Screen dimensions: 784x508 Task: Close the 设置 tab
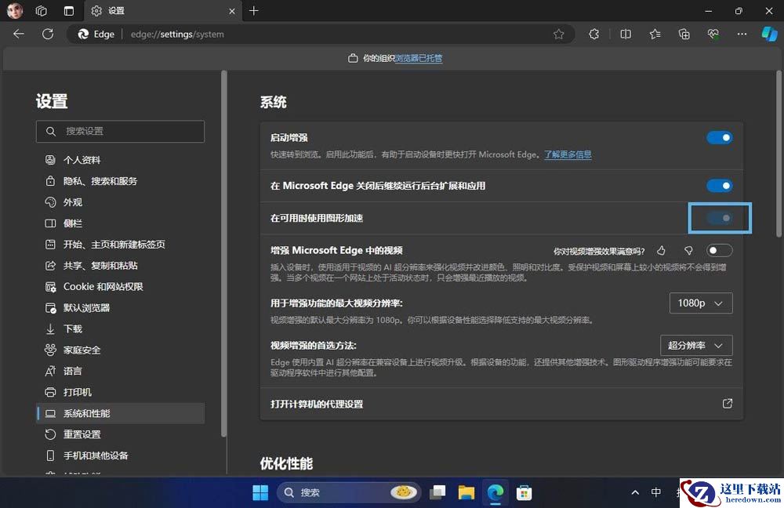[232, 11]
